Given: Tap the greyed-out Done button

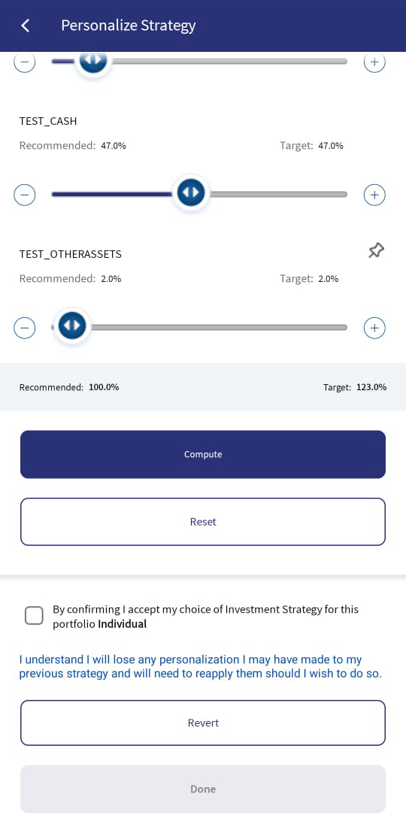Looking at the screenshot, I should pos(203,789).
